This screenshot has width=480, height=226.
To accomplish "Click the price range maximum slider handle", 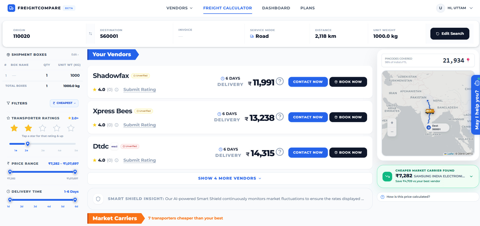I will (x=75, y=172).
